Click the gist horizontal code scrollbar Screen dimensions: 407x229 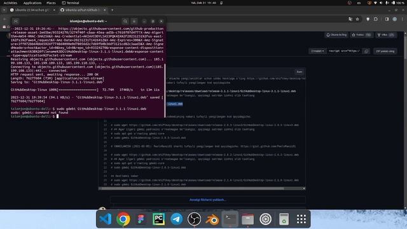point(193,188)
